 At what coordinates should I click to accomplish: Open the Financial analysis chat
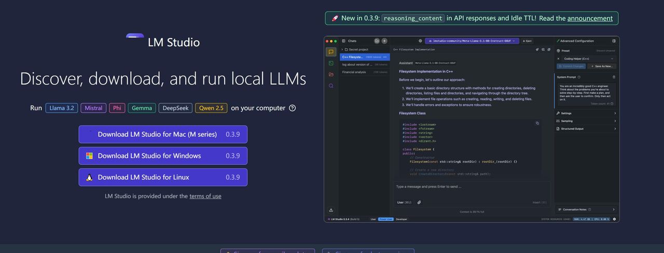[365, 72]
